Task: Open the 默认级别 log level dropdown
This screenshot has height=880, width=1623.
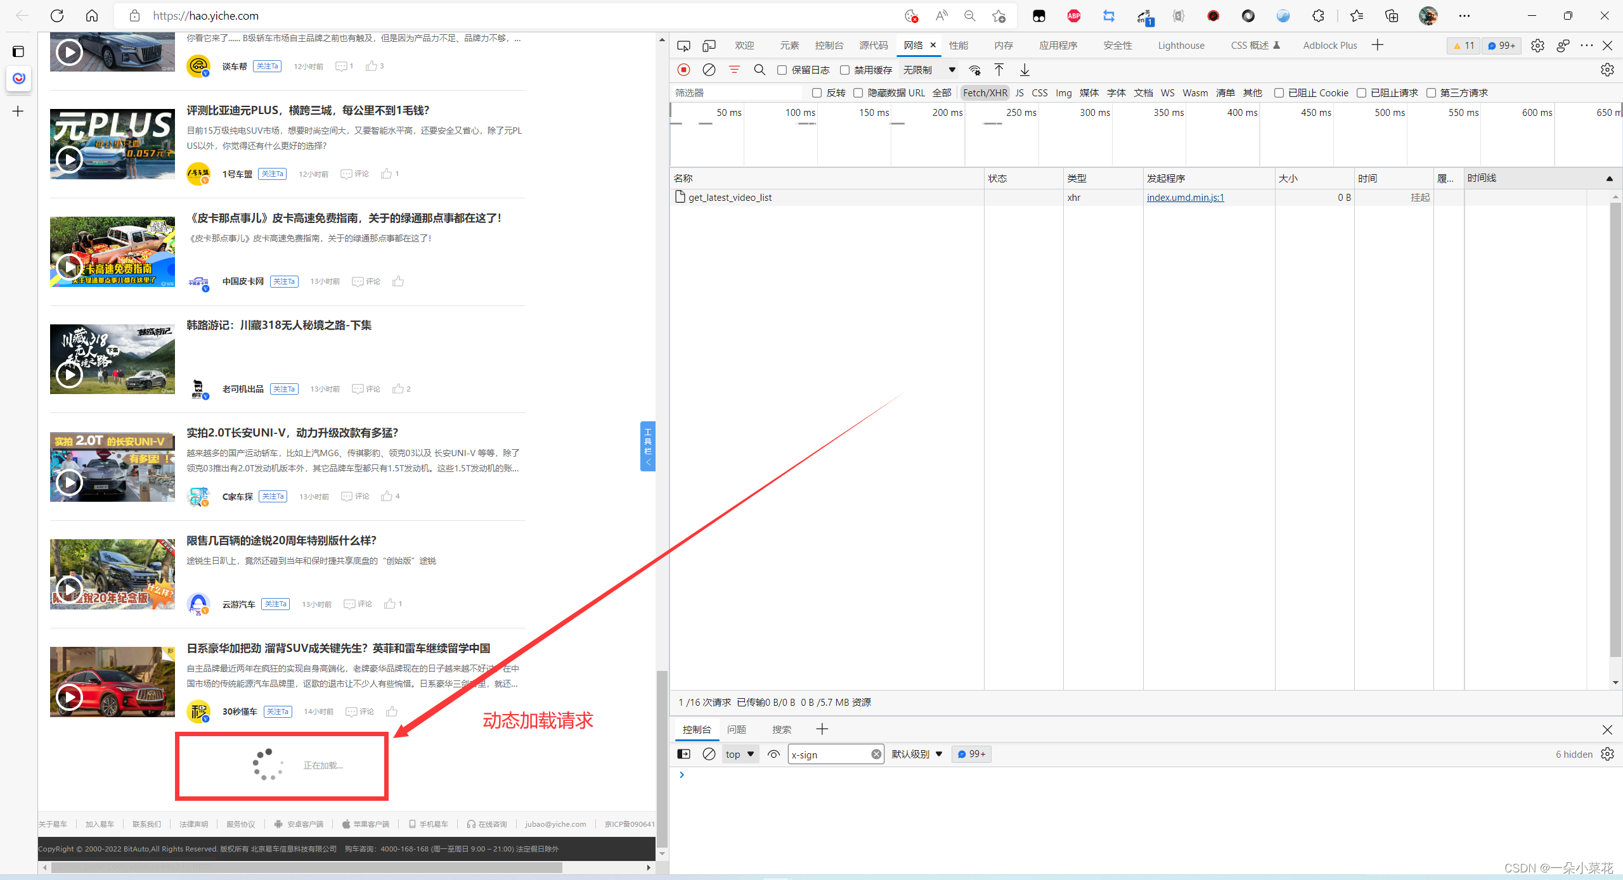Action: click(917, 754)
